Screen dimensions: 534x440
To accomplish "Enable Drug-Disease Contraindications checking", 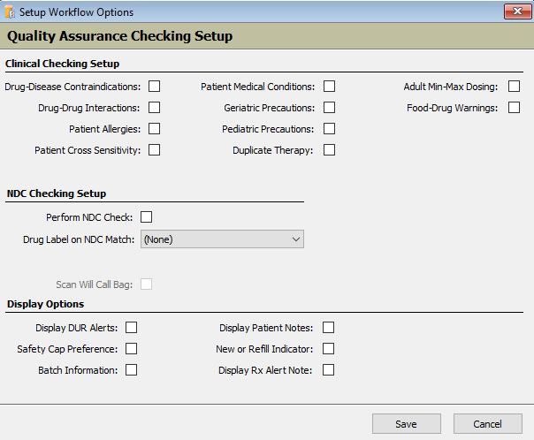I will pyautogui.click(x=155, y=87).
